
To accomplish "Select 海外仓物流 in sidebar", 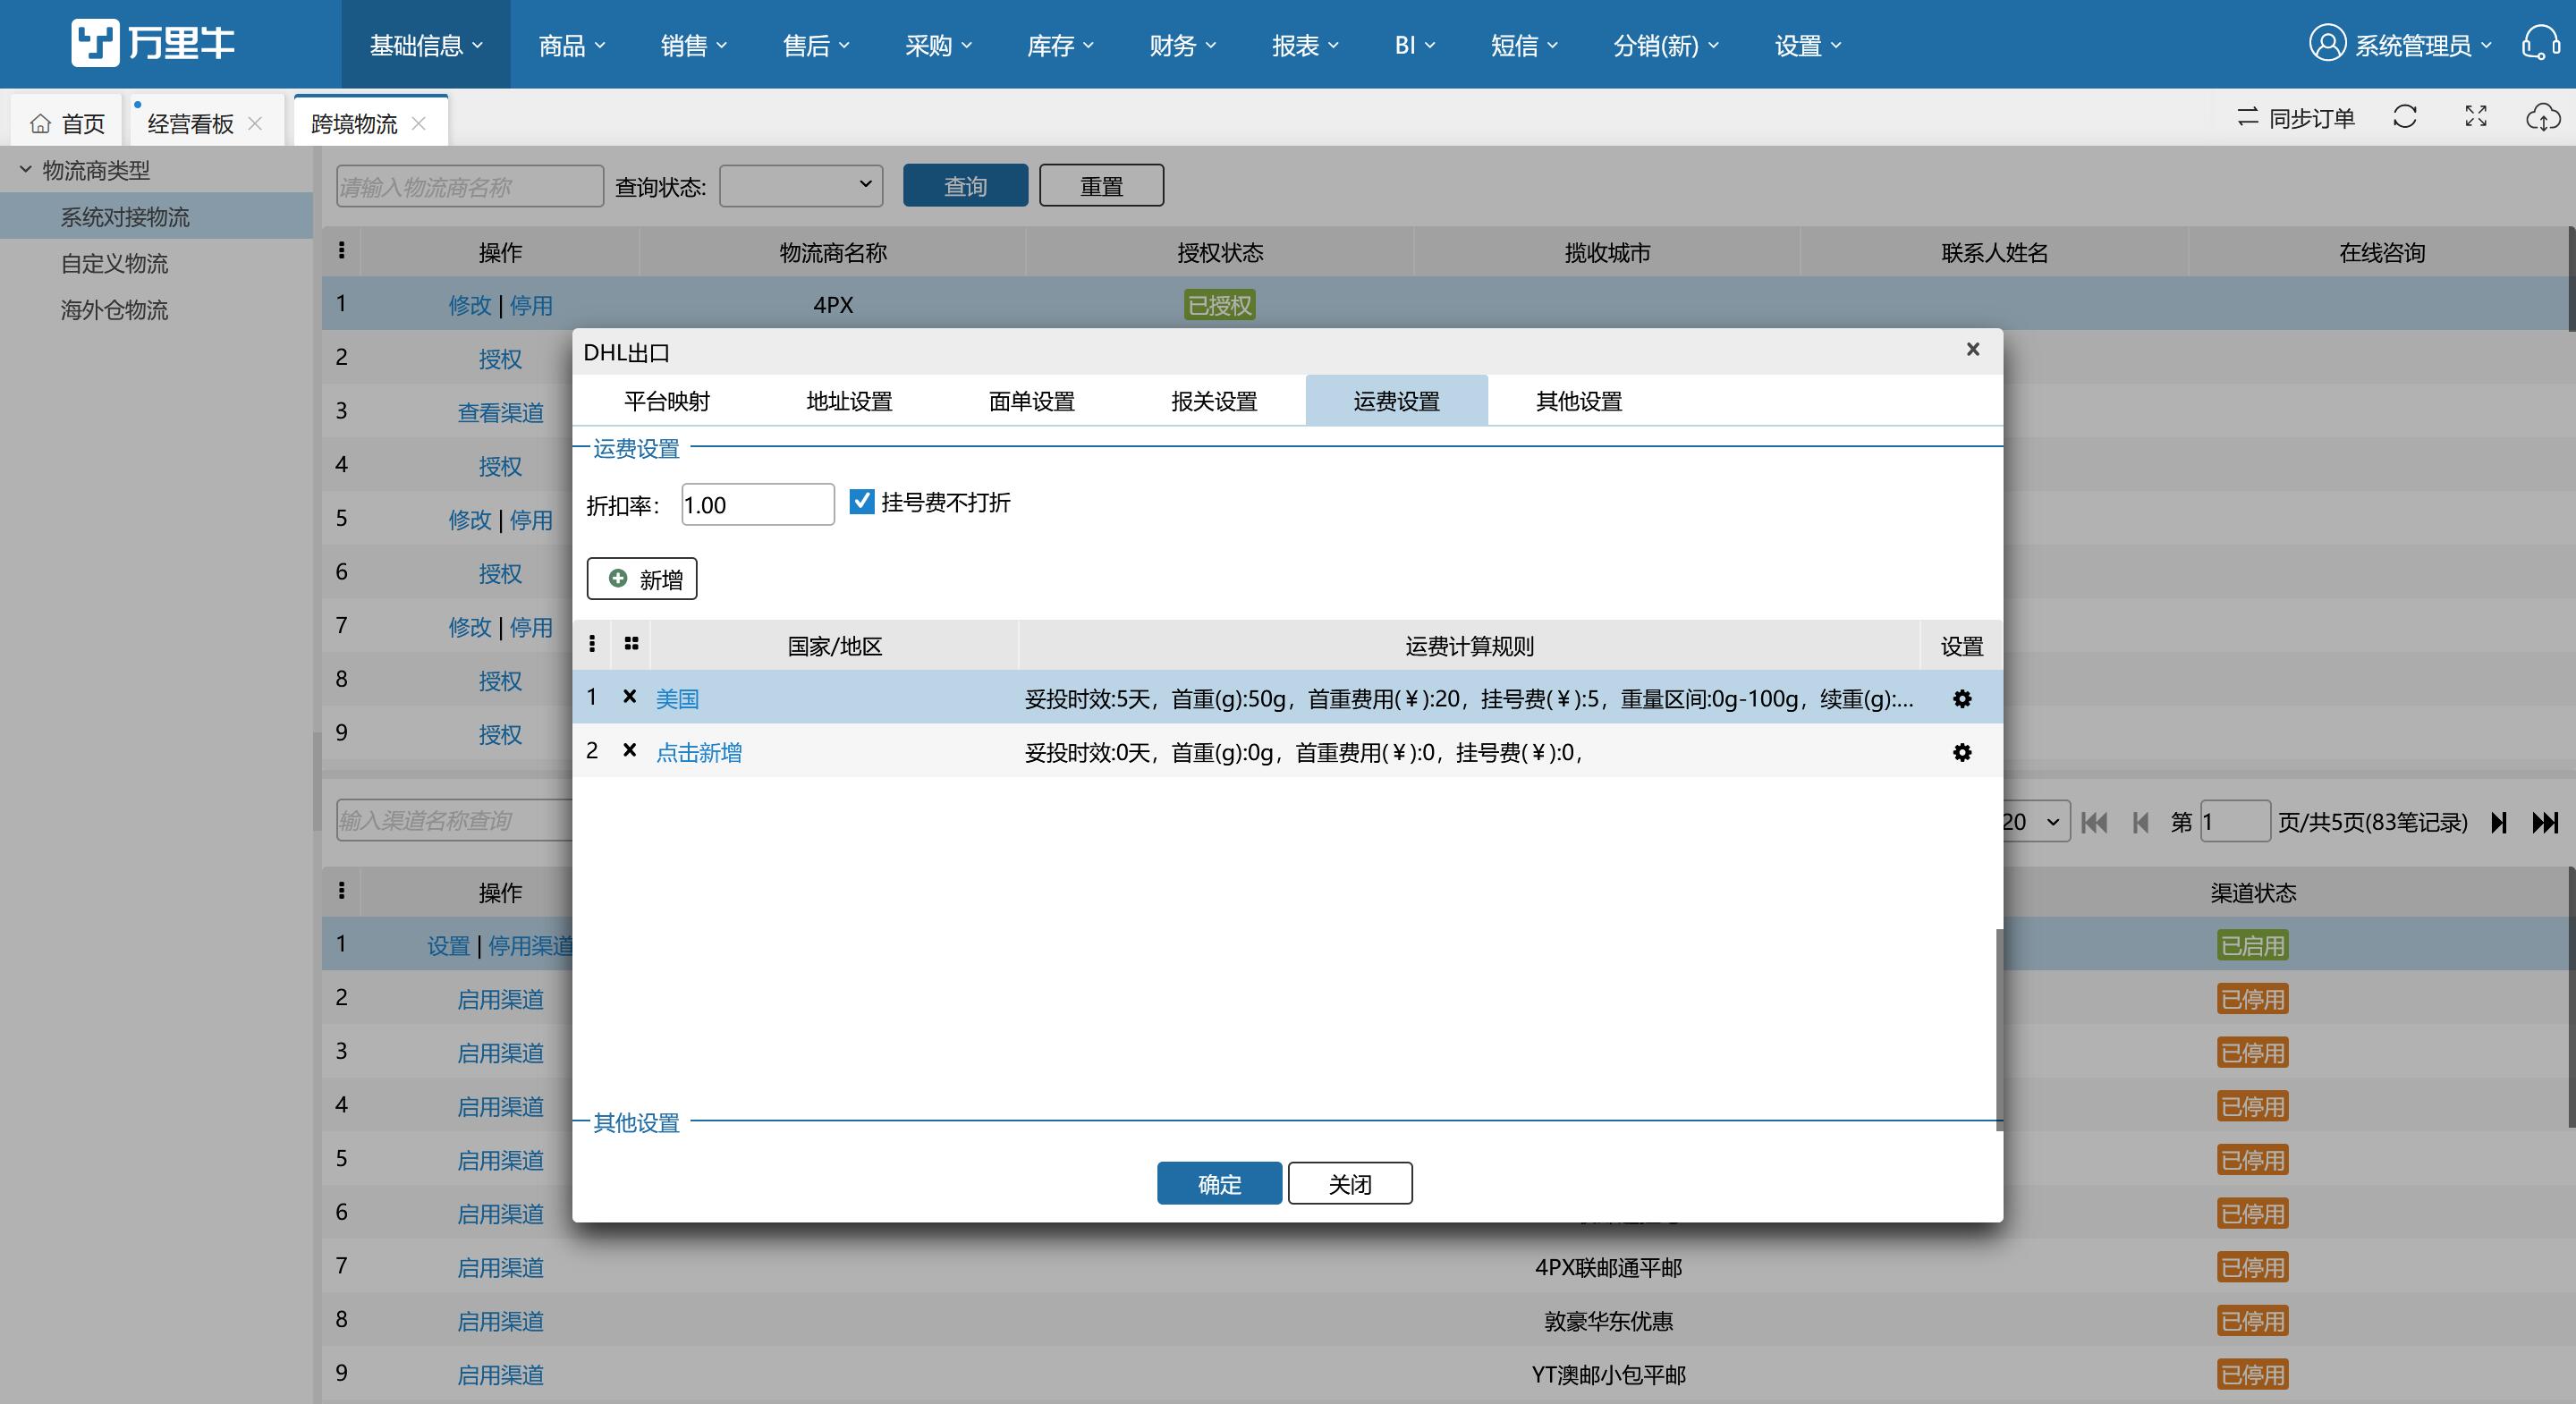I will [x=114, y=309].
